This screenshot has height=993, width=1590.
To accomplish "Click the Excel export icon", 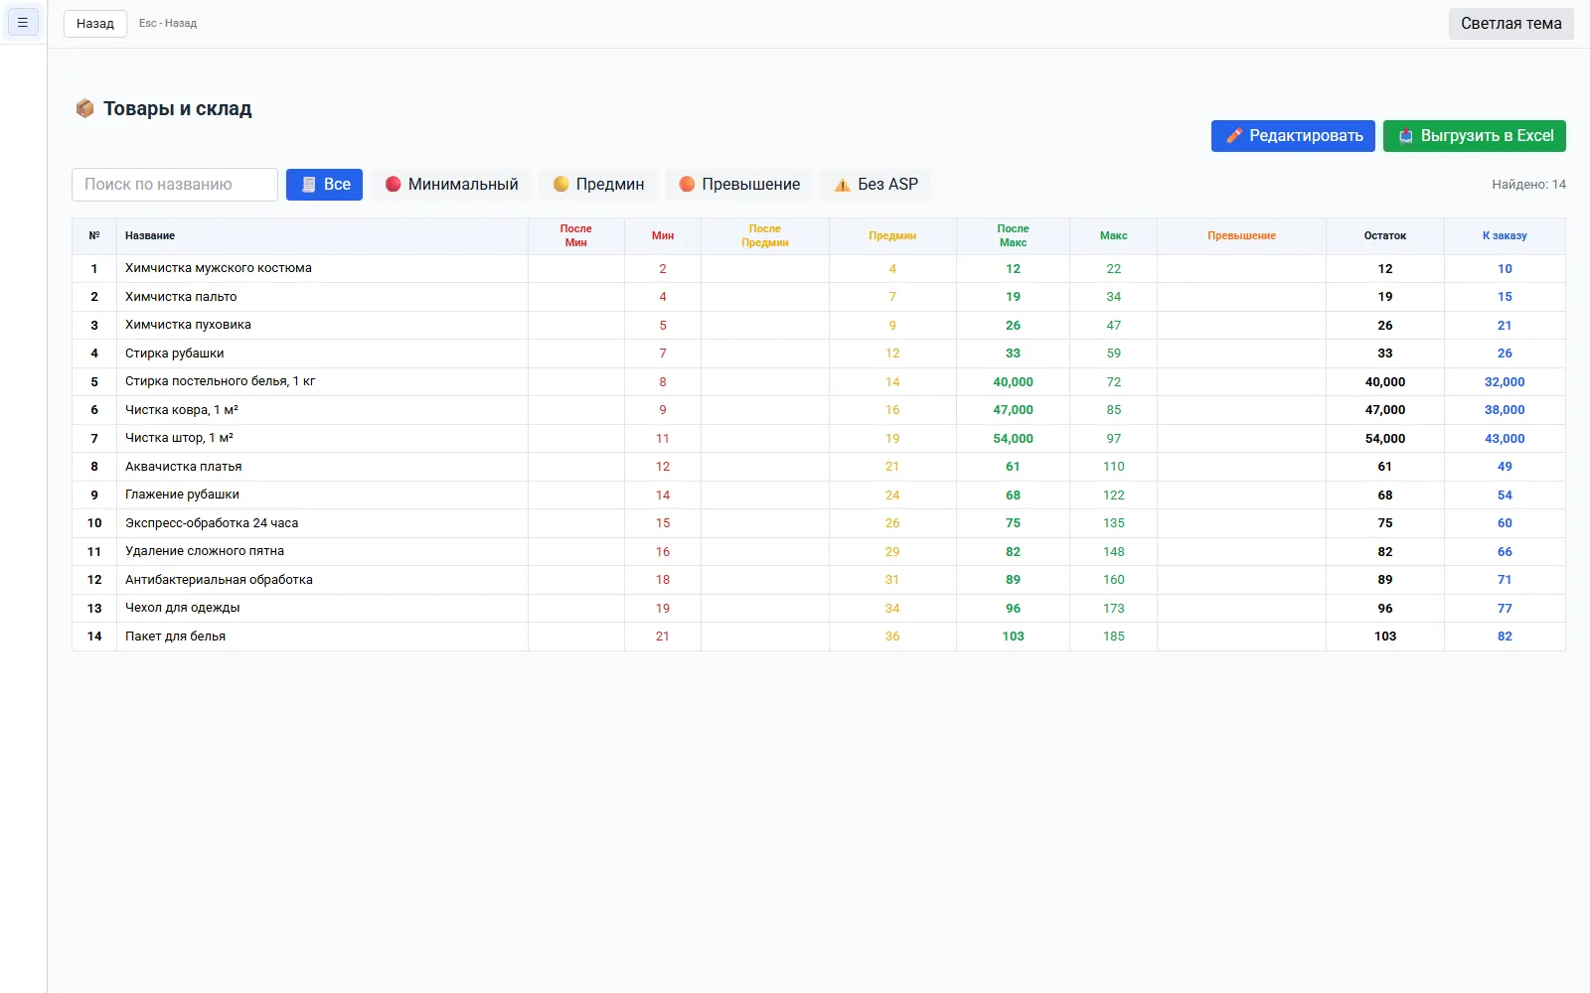I will [1406, 136].
